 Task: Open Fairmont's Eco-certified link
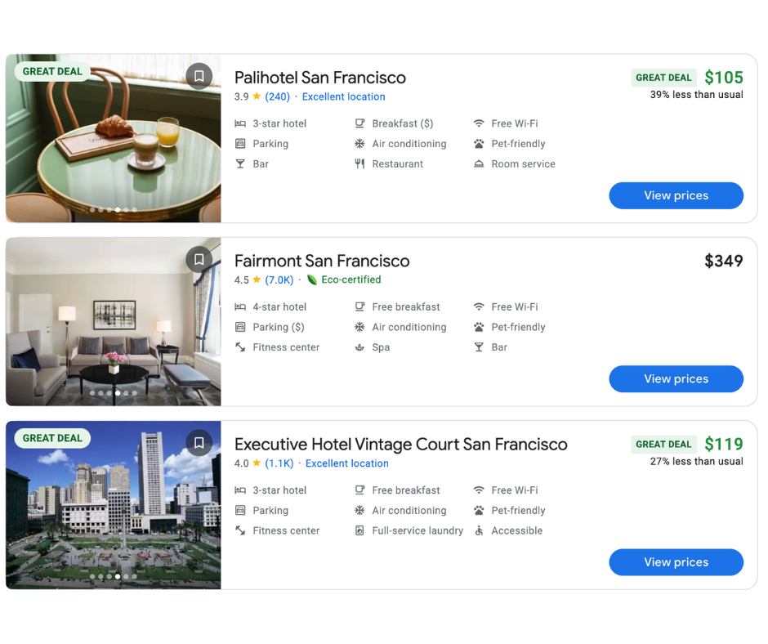[x=351, y=280]
